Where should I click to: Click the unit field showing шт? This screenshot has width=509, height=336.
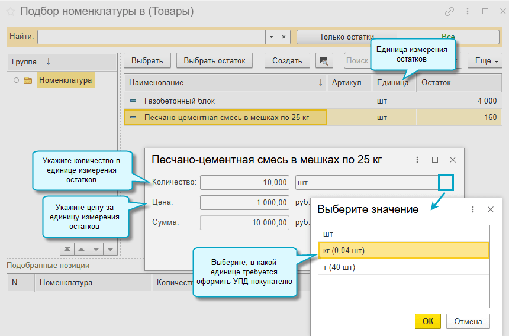[x=367, y=182]
